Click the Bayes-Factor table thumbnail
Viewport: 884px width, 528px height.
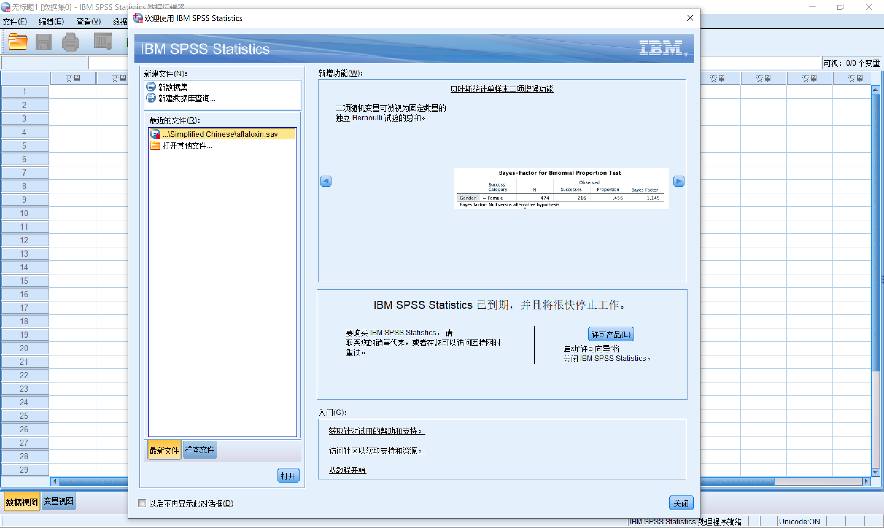coord(561,188)
